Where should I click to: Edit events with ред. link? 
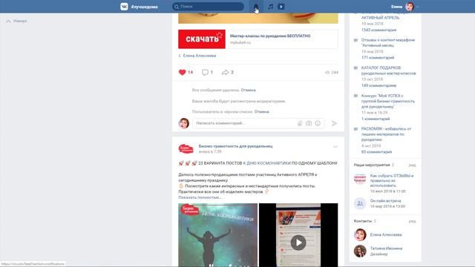(413, 165)
